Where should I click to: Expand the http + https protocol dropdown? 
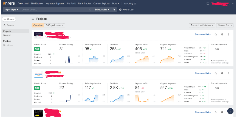tap(12, 10)
